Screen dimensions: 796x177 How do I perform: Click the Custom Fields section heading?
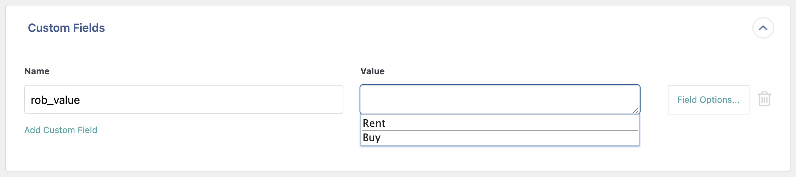pyautogui.click(x=66, y=28)
